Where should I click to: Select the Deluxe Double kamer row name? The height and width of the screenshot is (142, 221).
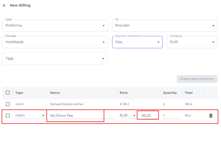67,104
